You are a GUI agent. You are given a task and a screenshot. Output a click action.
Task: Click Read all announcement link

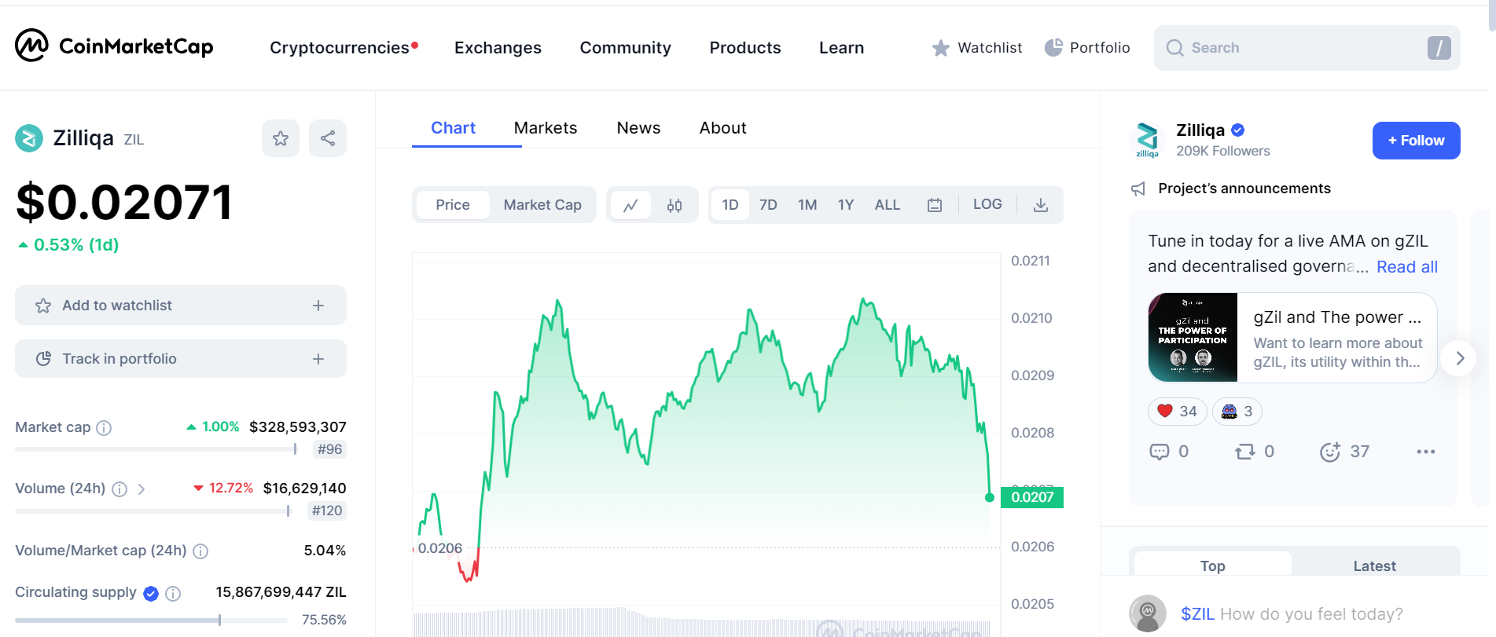1407,267
